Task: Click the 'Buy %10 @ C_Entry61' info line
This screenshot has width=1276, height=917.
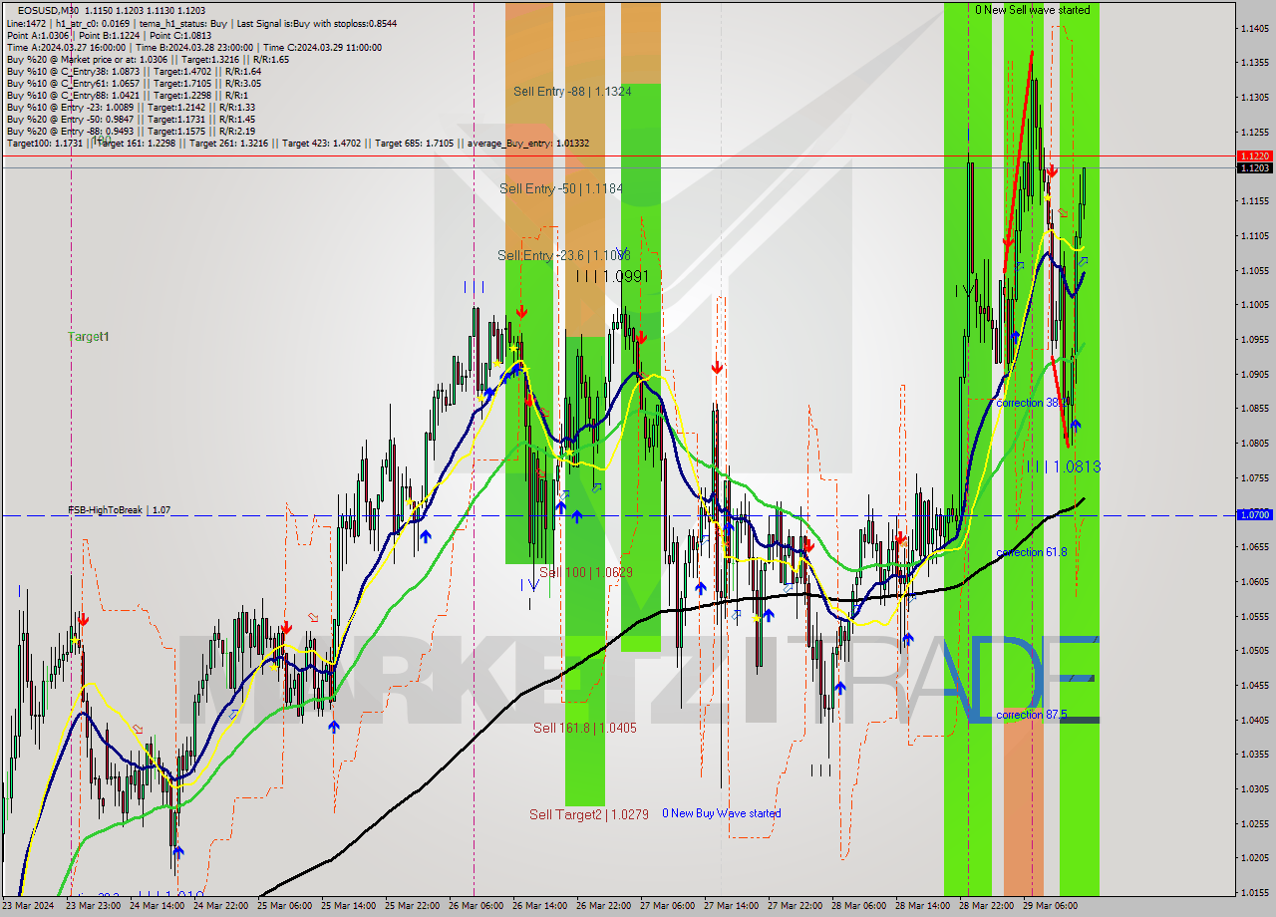Action: point(134,83)
